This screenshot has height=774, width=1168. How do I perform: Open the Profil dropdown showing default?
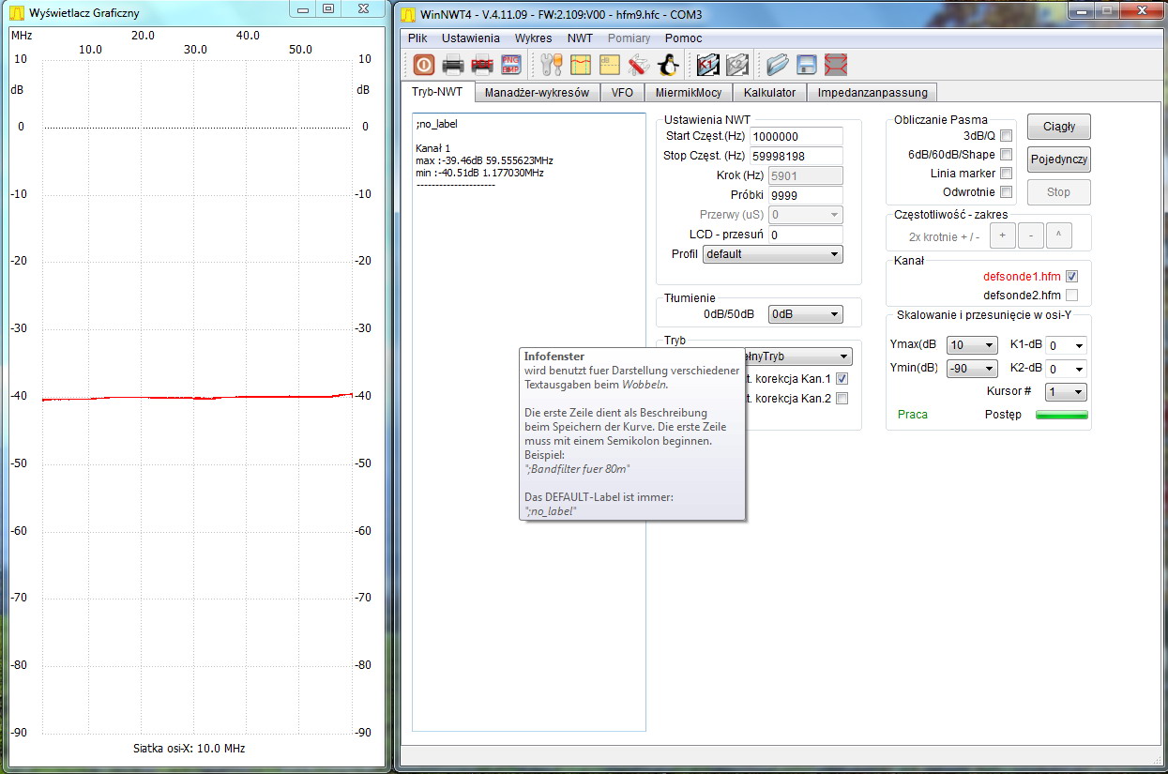coord(772,254)
